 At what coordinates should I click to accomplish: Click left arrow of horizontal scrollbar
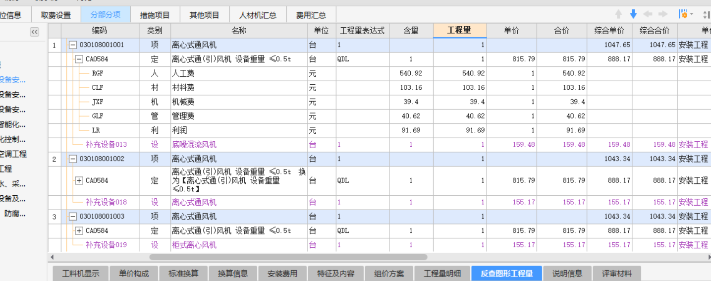click(x=52, y=257)
